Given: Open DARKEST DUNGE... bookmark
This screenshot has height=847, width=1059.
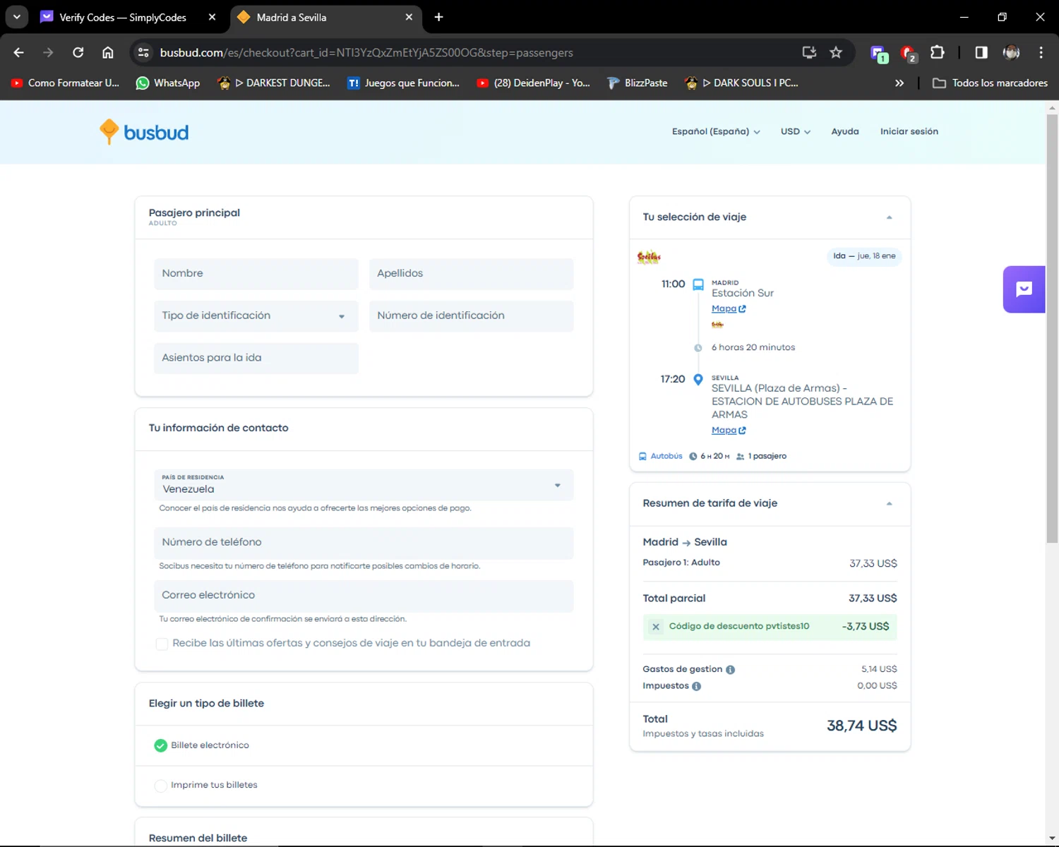Looking at the screenshot, I should point(274,83).
